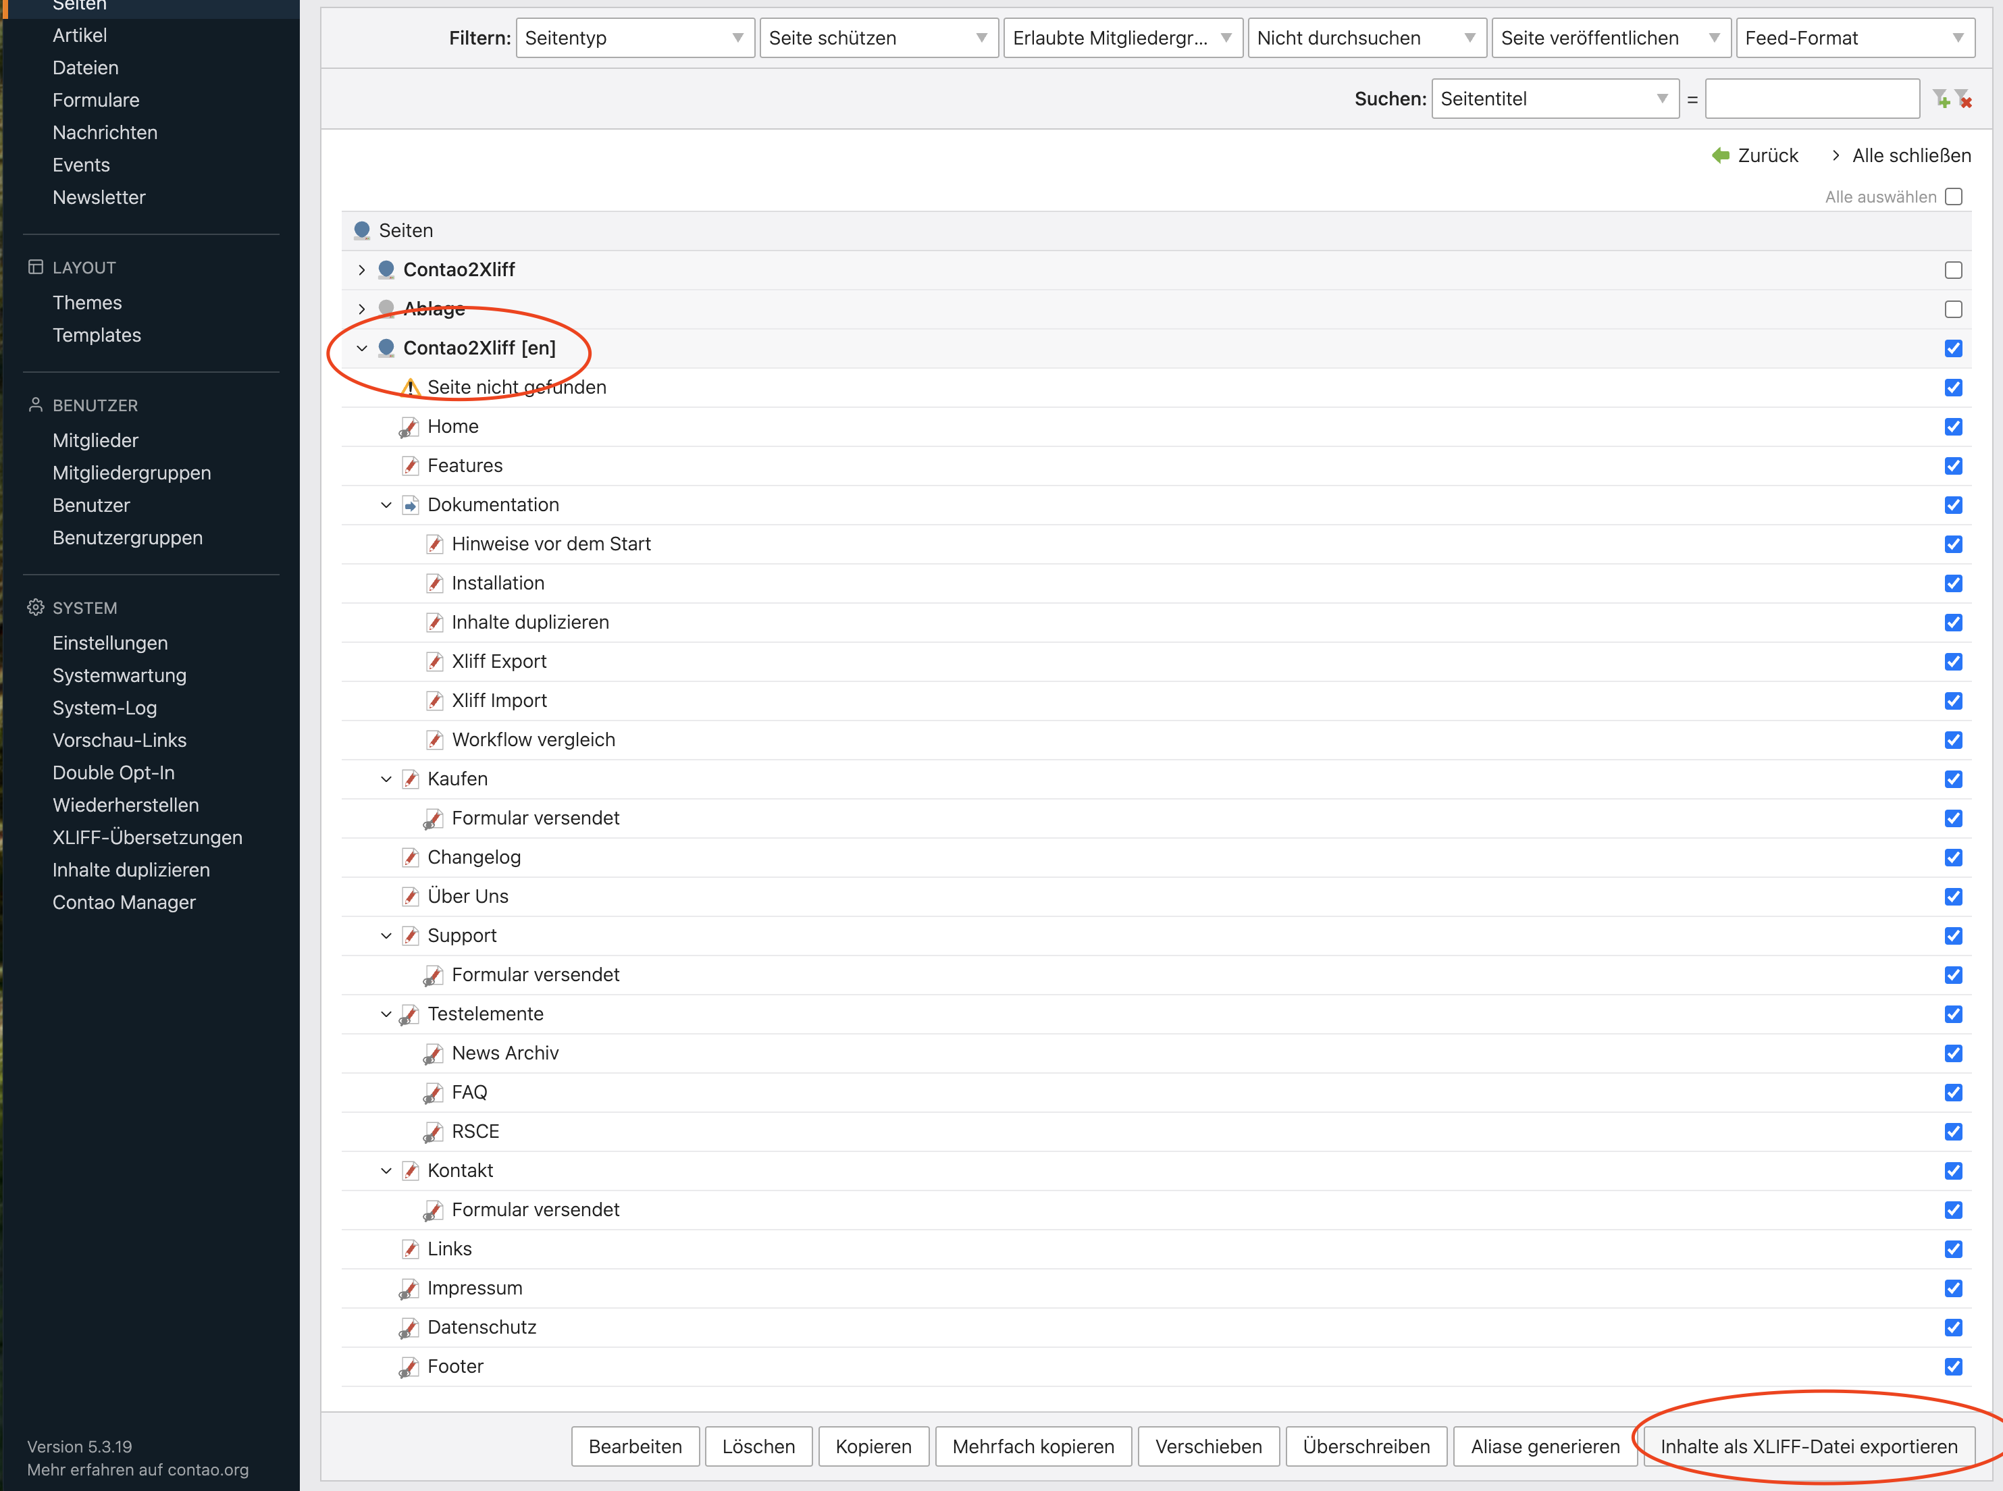This screenshot has width=2003, height=1491.
Task: Go to Themes in Layout menu
Action: (x=86, y=303)
